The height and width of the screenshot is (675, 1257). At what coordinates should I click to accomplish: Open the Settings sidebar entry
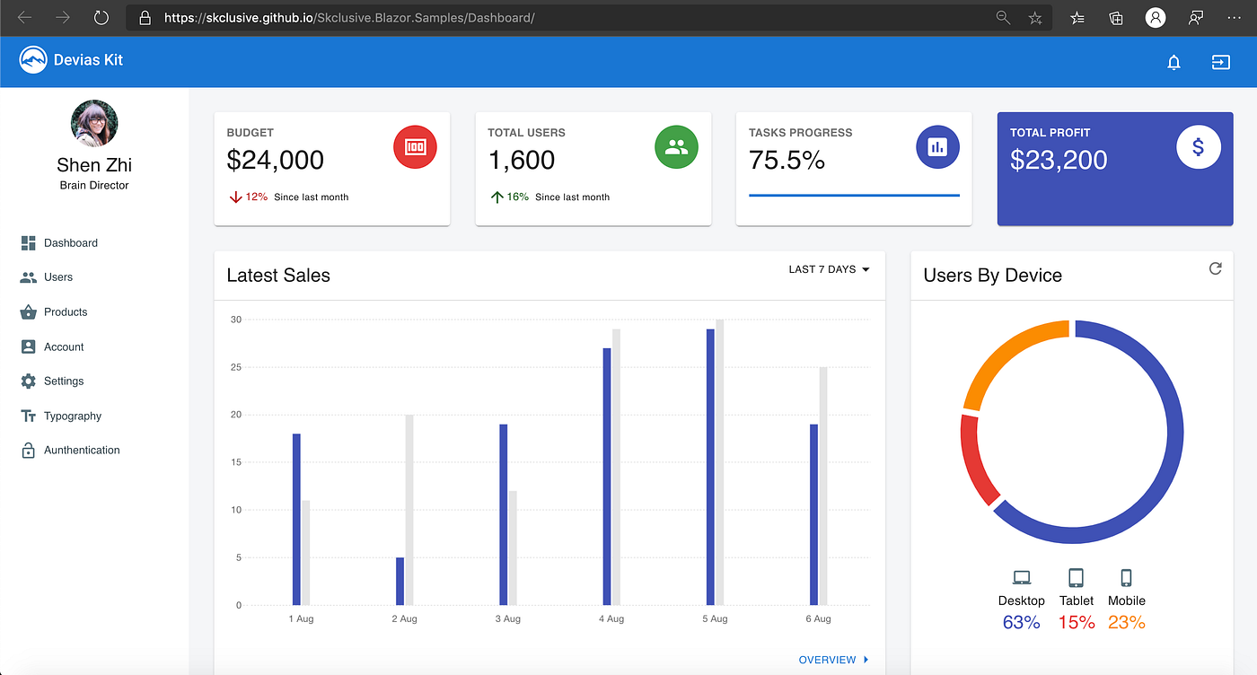62,381
